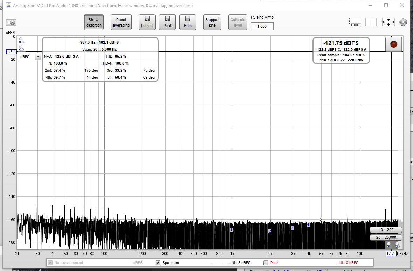Click the 987.0 Hz, -162.1 dBFS readout

[99, 42]
